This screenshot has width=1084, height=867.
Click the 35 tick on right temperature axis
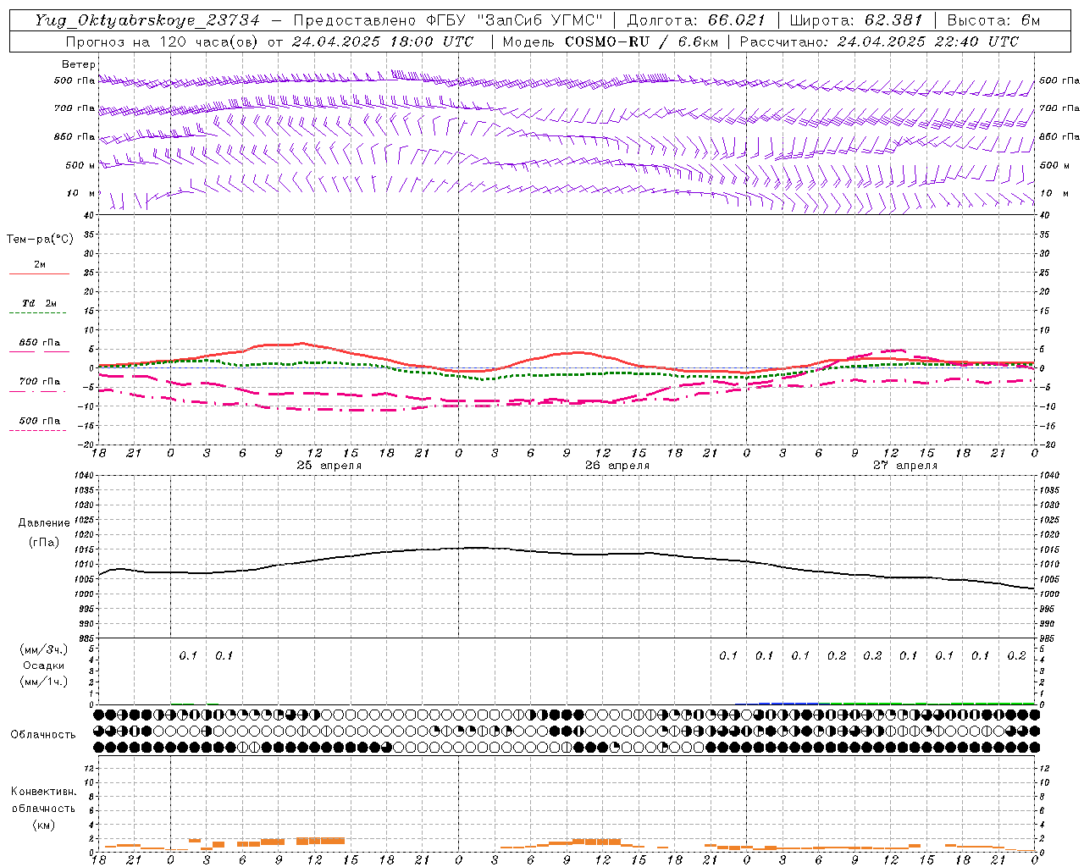click(x=1044, y=235)
